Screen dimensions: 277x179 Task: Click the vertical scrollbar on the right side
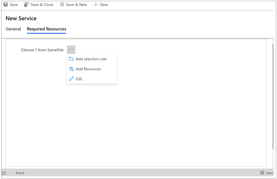(x=273, y=96)
